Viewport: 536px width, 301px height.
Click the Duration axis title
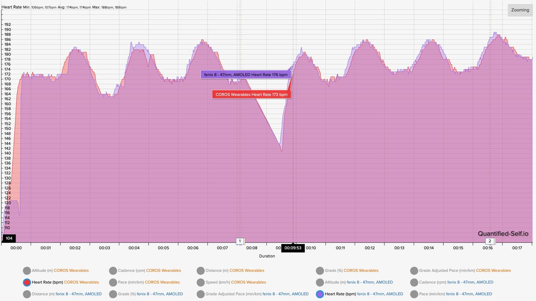[267, 256]
